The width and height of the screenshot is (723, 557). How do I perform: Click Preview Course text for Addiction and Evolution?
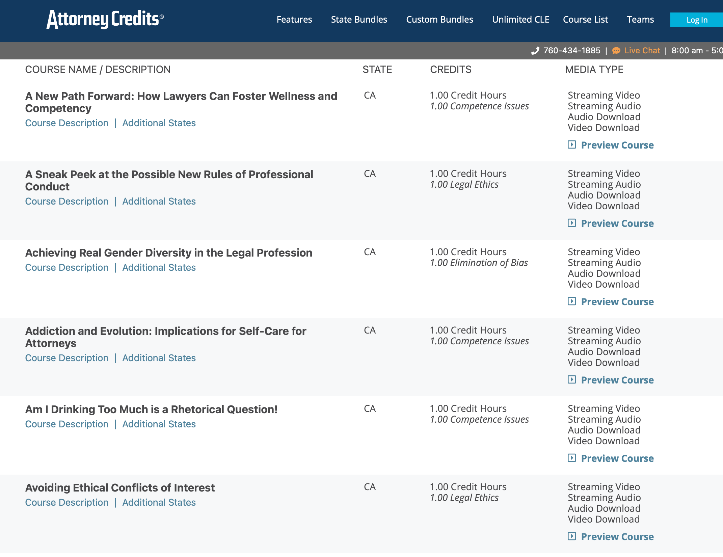pos(617,380)
